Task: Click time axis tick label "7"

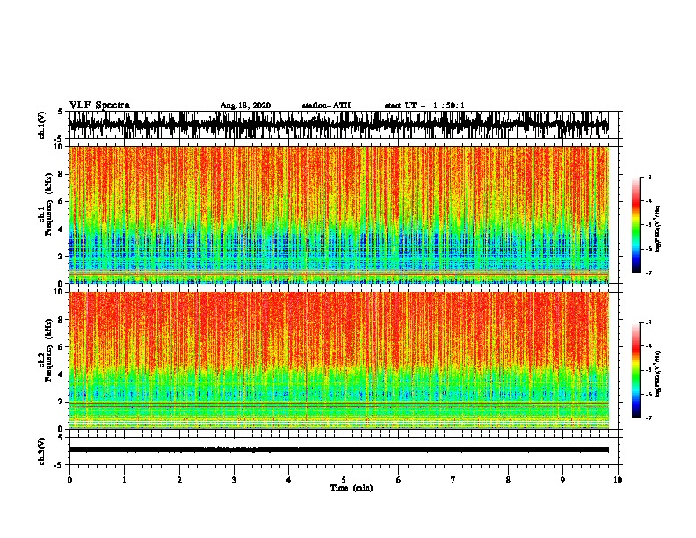Action: click(453, 480)
